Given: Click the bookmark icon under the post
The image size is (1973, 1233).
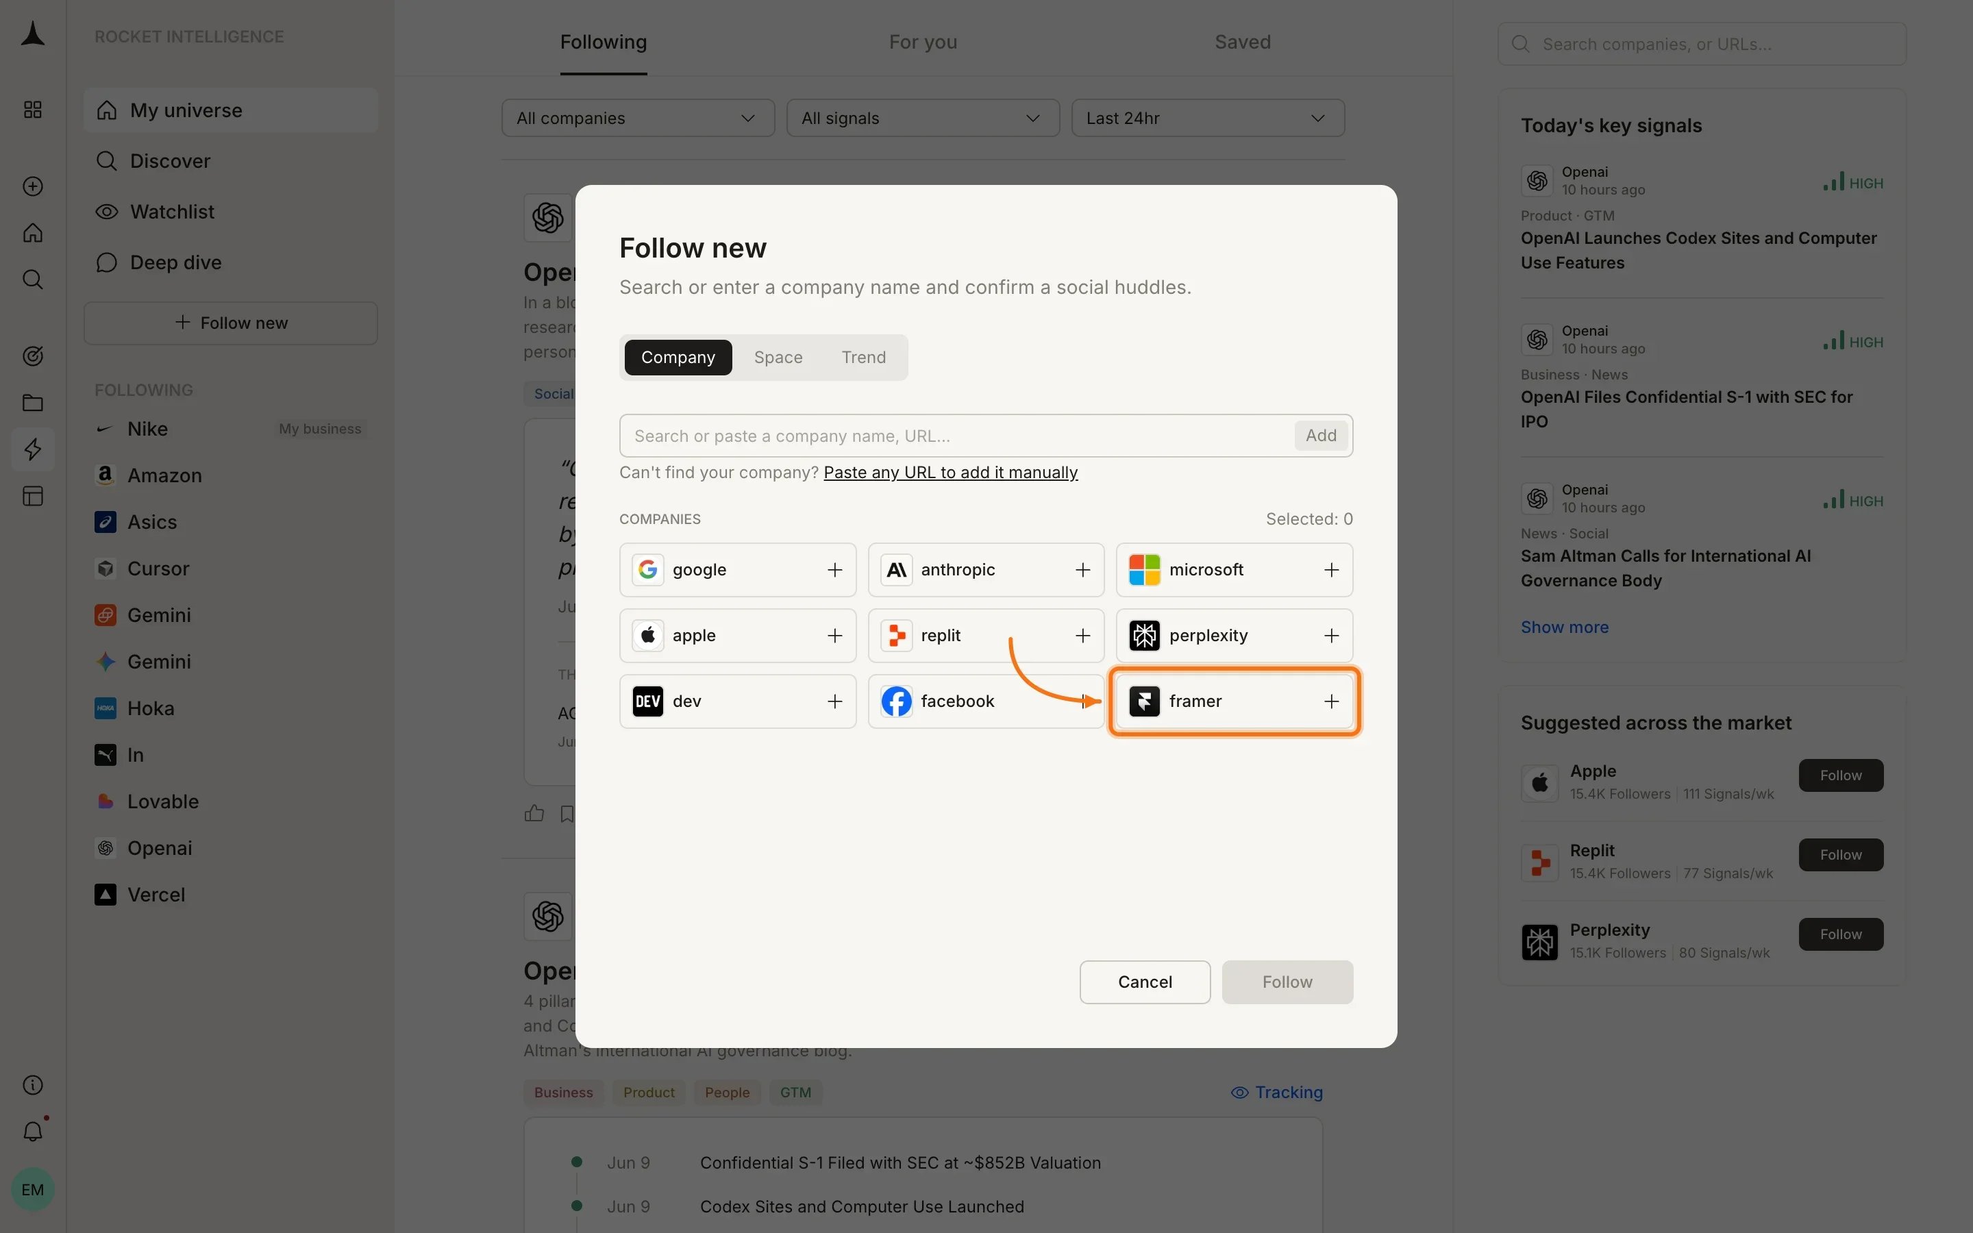Looking at the screenshot, I should point(567,813).
